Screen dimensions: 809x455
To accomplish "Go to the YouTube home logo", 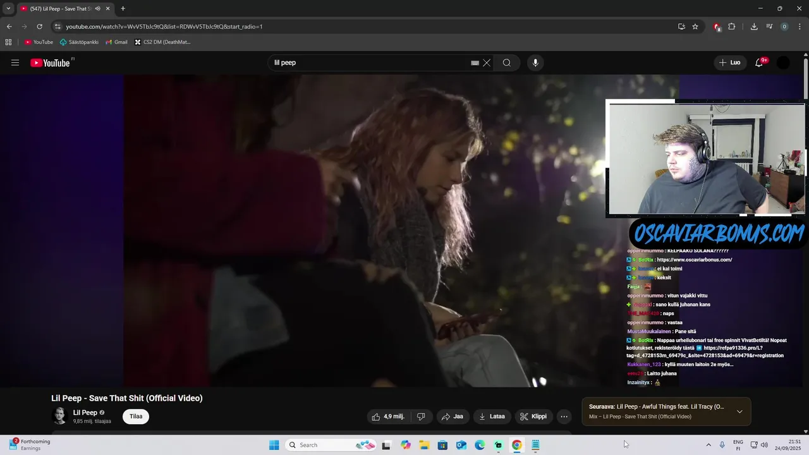I will [x=50, y=63].
